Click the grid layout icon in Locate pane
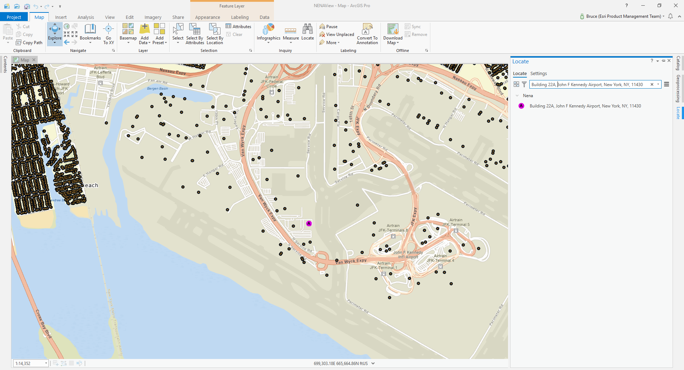Viewport: 684px width, 370px height. [x=516, y=84]
